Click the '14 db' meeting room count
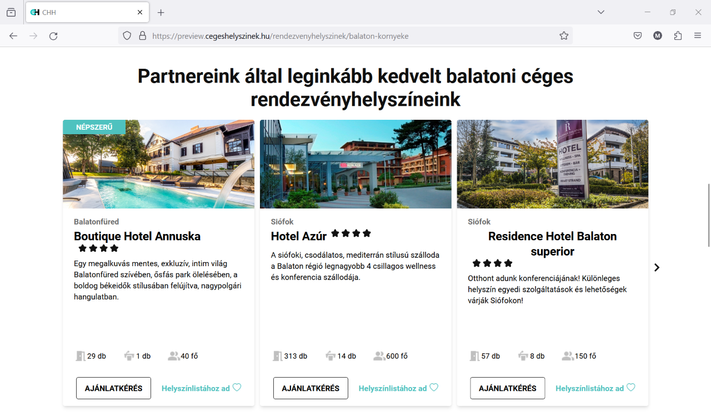 pos(347,356)
